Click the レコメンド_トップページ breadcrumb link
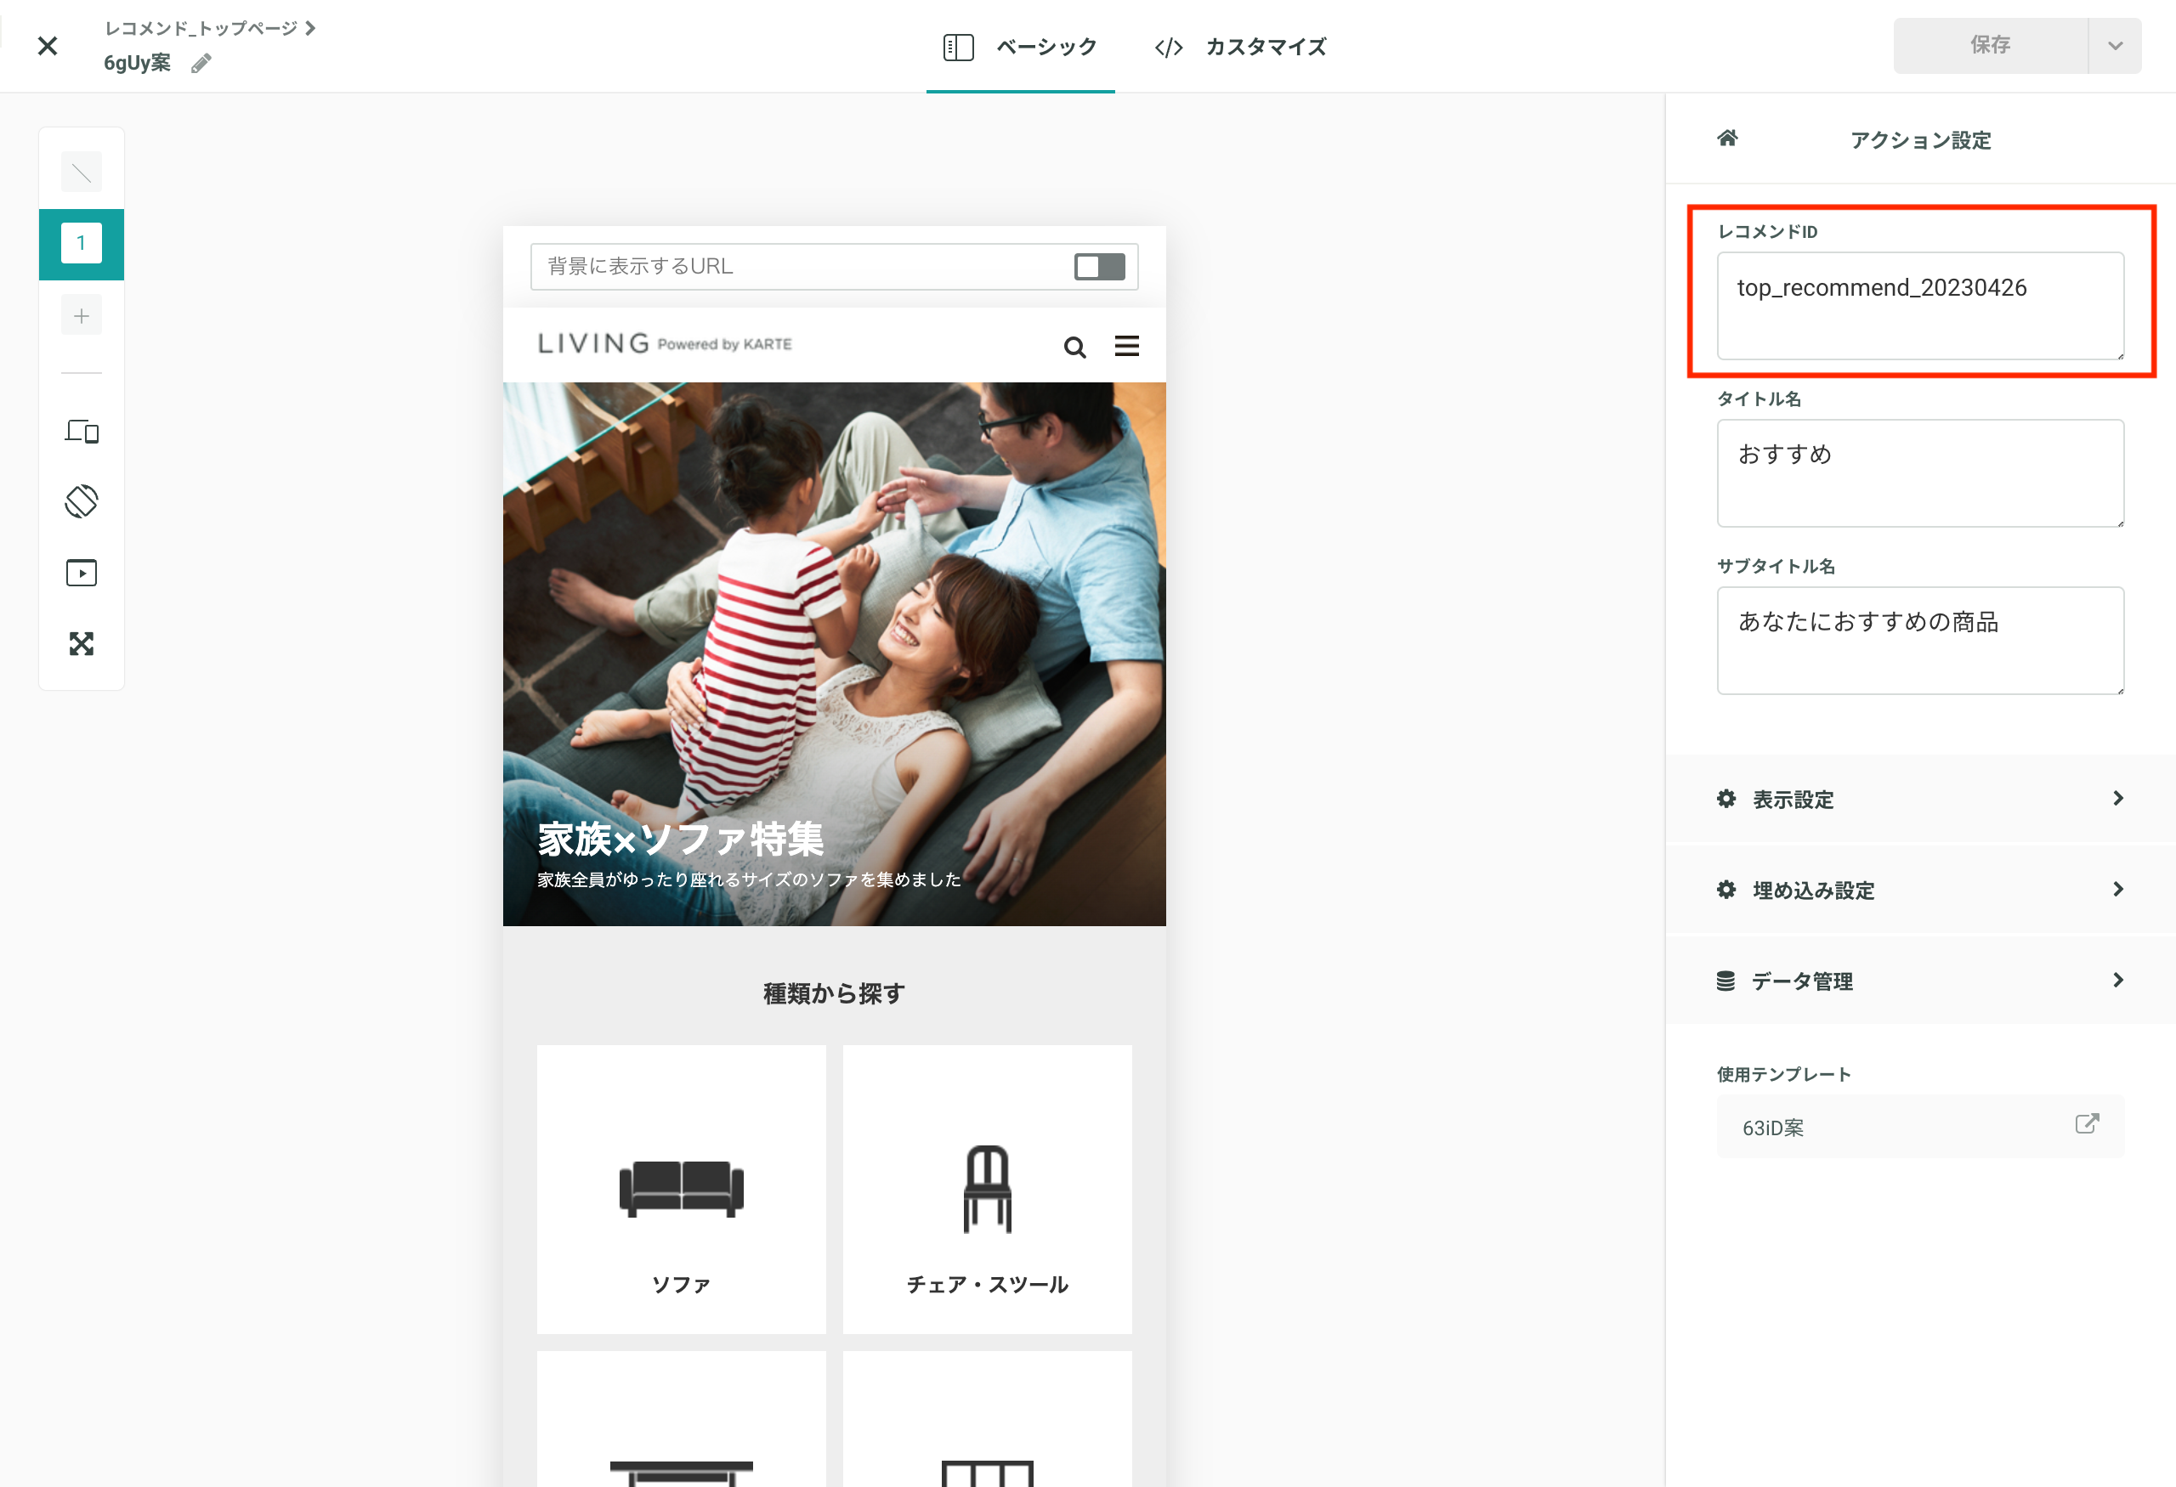2176x1487 pixels. click(201, 28)
